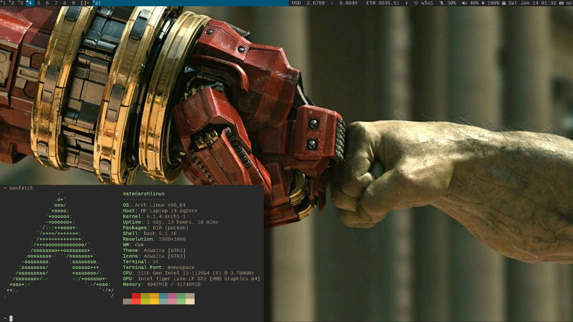Click the USD rate down arrow

pyautogui.click(x=332, y=3)
